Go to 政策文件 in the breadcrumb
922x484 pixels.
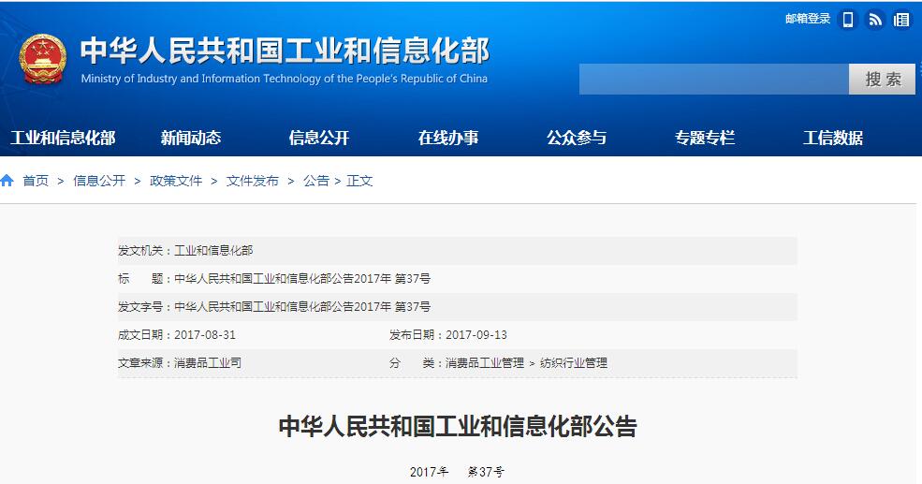click(x=176, y=181)
